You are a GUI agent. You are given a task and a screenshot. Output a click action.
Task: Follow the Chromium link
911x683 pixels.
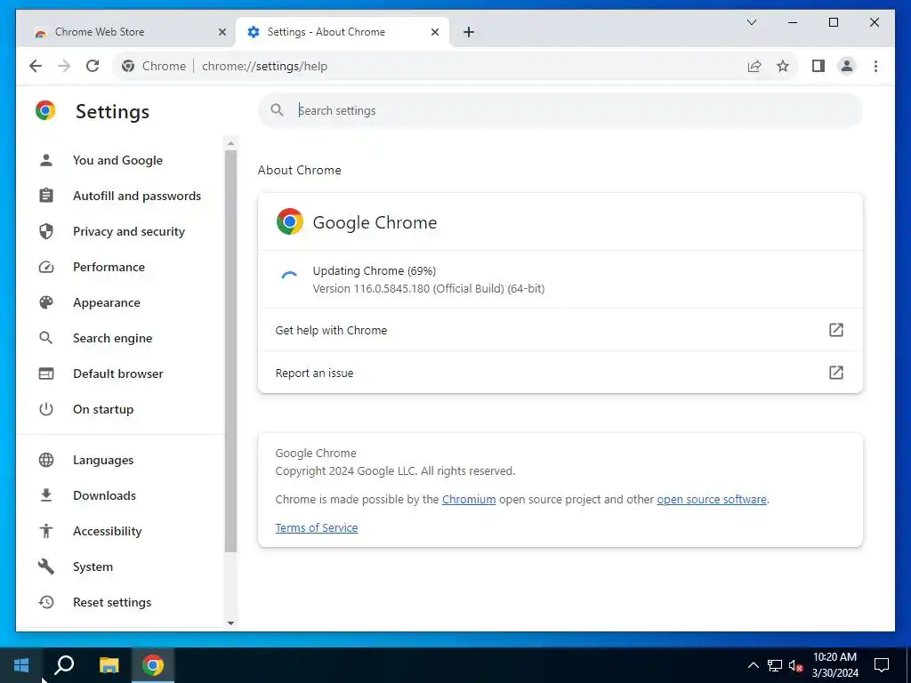pyautogui.click(x=468, y=500)
